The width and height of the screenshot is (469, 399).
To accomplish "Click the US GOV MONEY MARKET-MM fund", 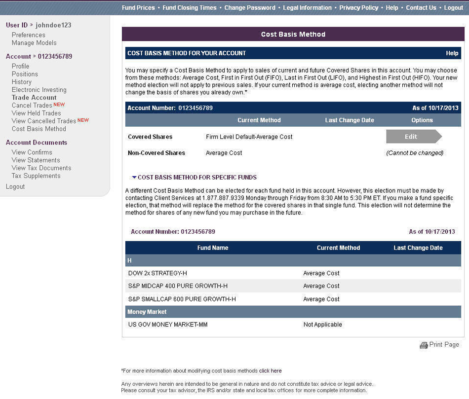I will pos(168,325).
